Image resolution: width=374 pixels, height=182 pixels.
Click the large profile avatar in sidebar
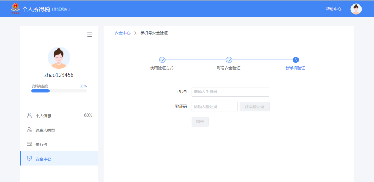(59, 58)
